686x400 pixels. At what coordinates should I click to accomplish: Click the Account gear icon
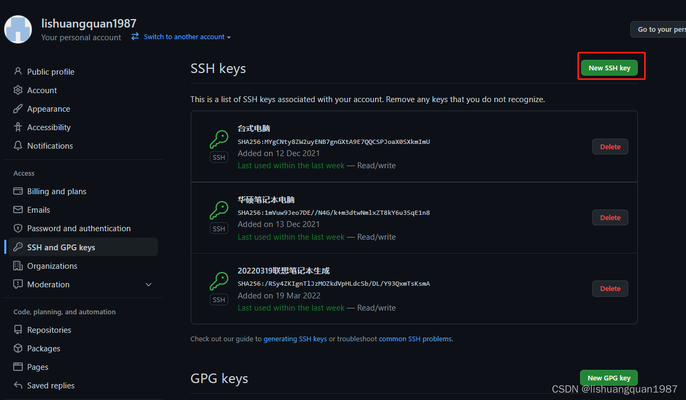18,90
